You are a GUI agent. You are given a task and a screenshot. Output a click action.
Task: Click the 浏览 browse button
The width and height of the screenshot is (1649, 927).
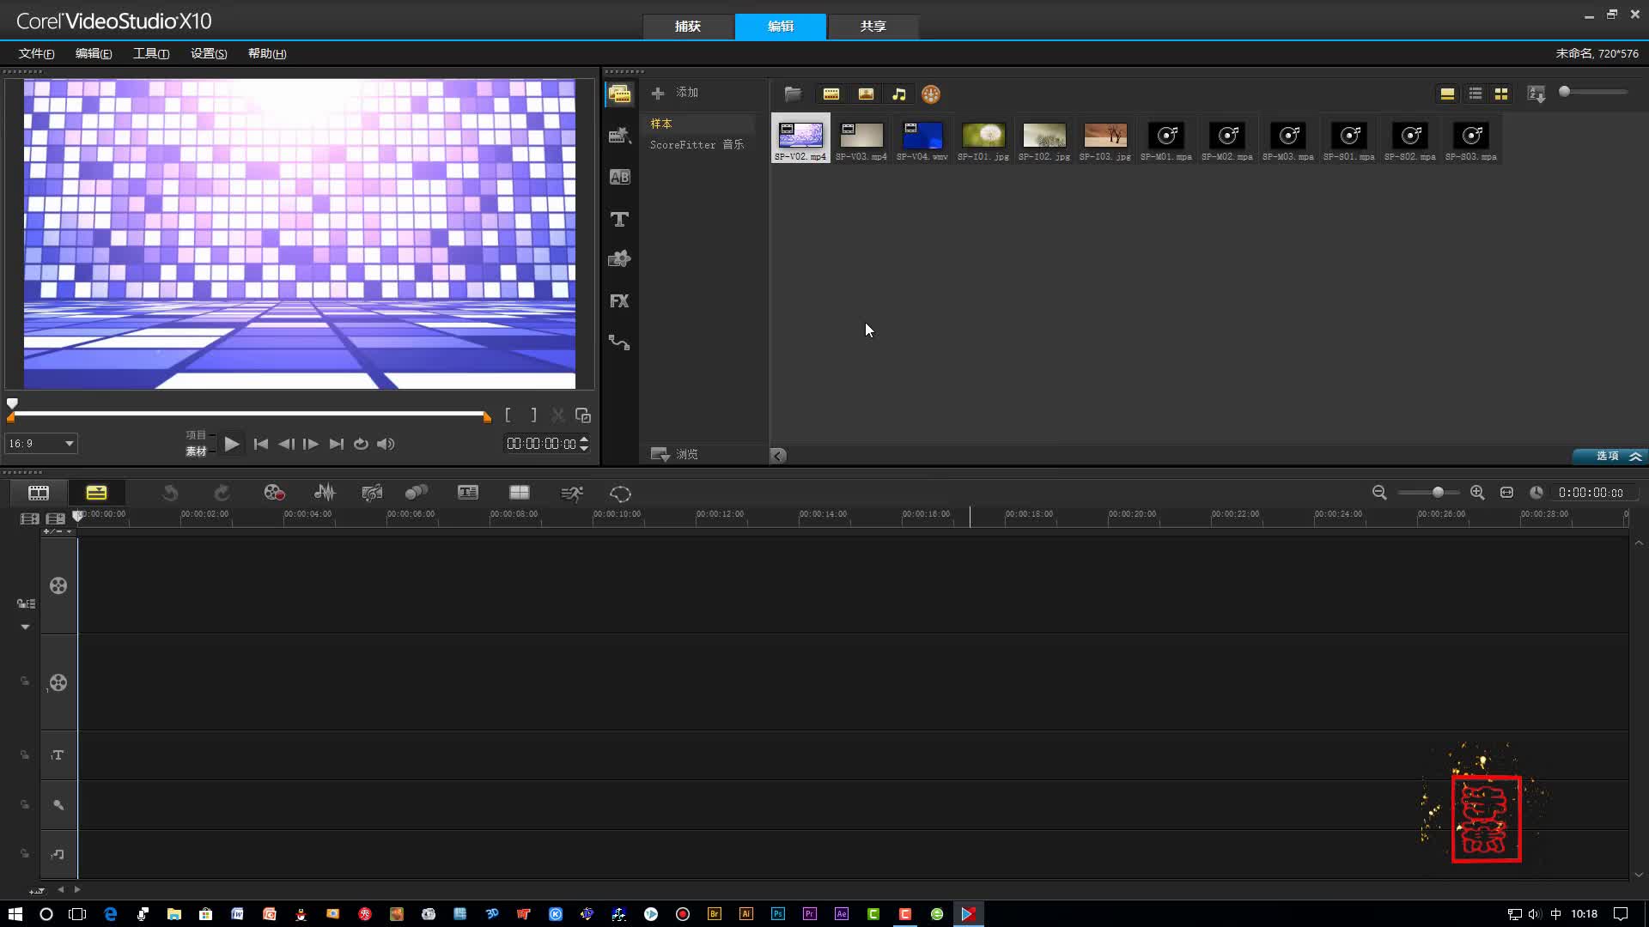(674, 454)
